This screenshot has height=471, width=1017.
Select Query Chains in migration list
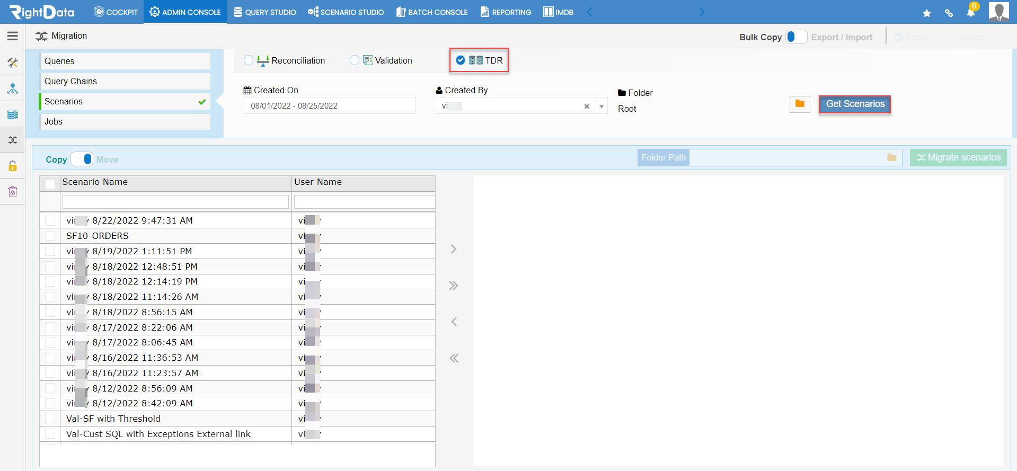(125, 81)
